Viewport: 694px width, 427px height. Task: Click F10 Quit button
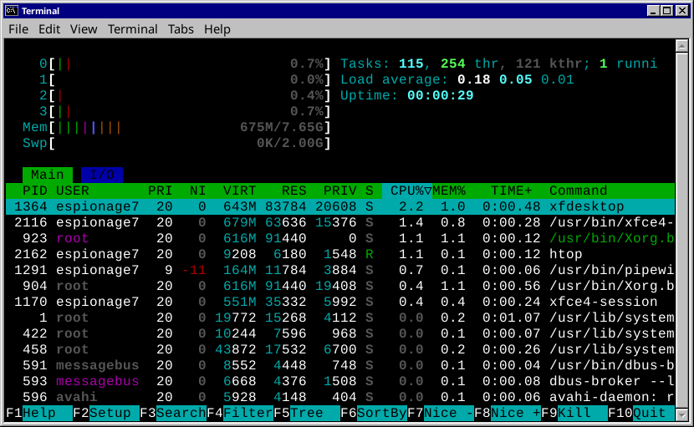(x=641, y=413)
